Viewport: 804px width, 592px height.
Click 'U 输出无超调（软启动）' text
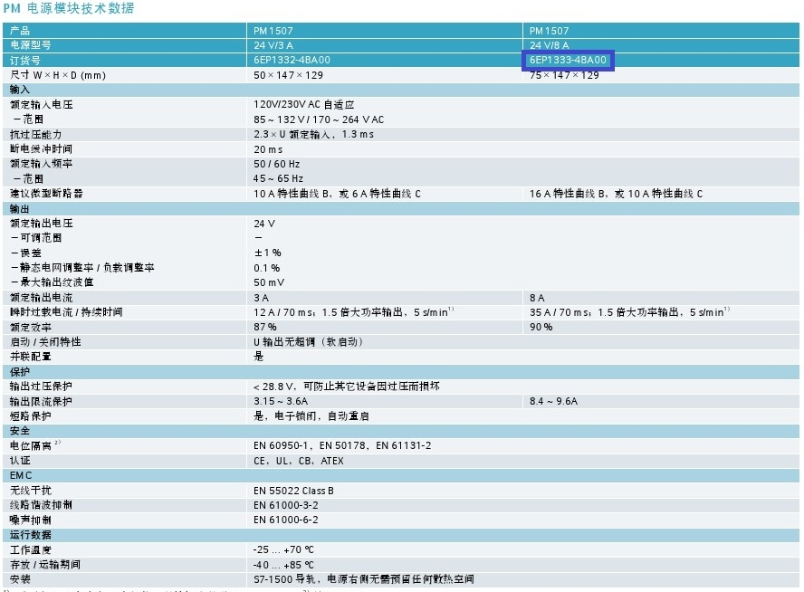click(308, 342)
